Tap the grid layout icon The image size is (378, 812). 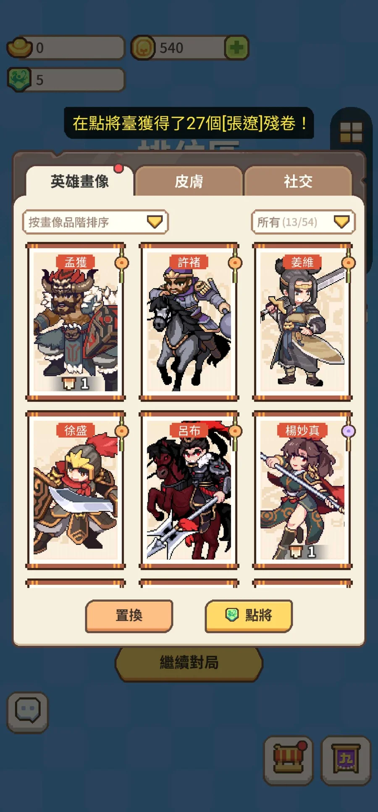351,133
